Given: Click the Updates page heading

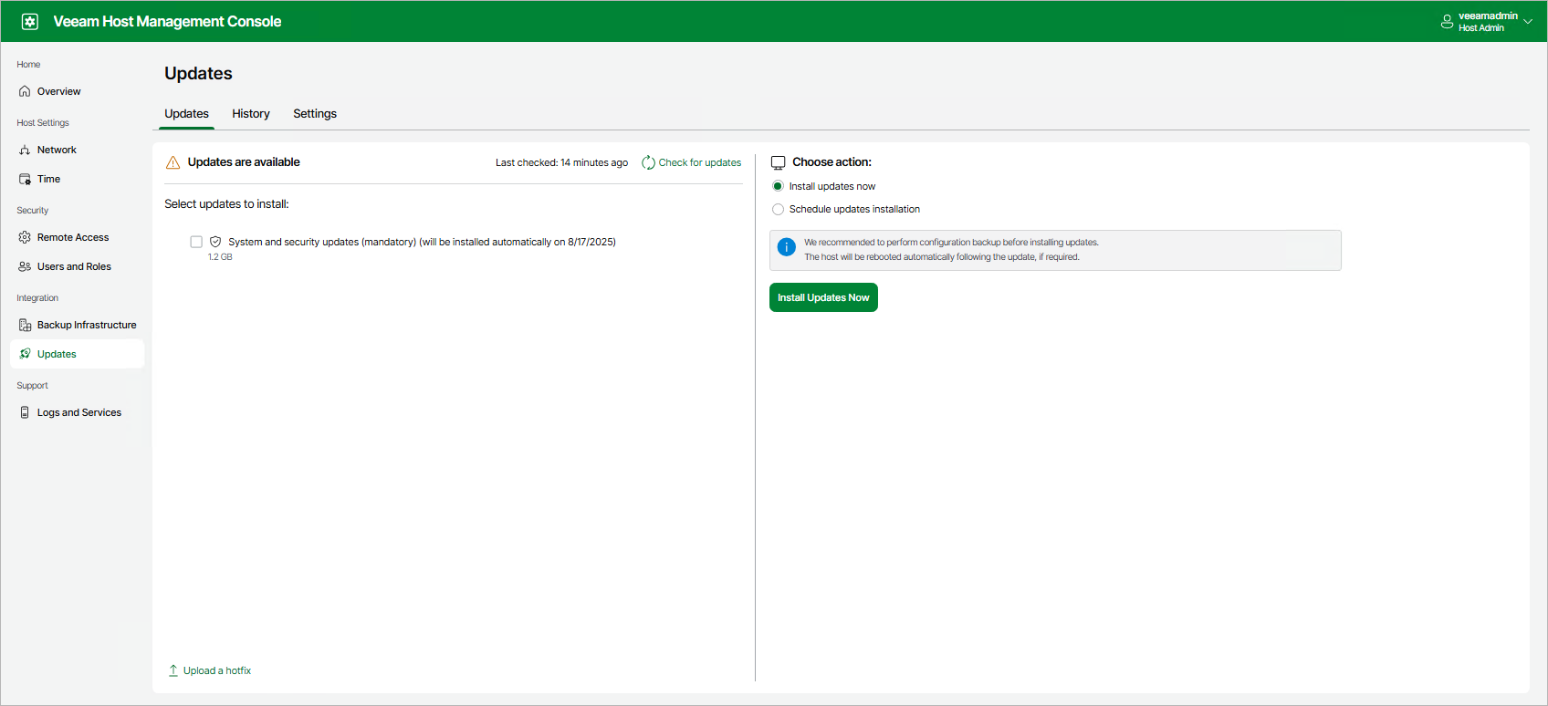Looking at the screenshot, I should [198, 74].
